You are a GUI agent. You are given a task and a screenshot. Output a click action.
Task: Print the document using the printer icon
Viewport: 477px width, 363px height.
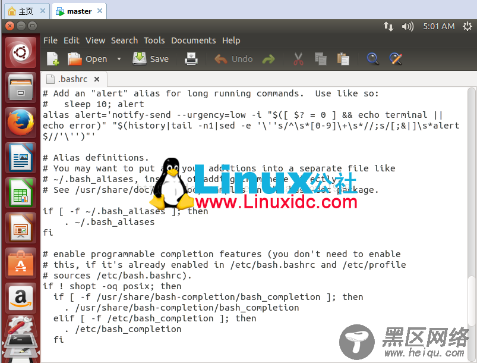(191, 58)
